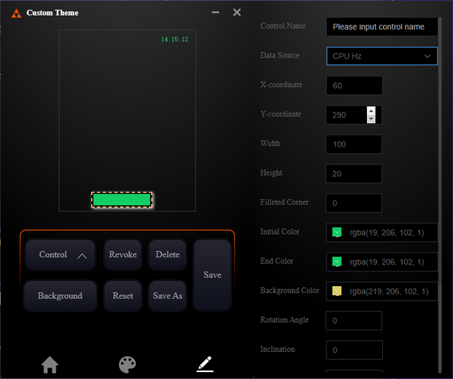
Task: Open the palette theme tab icon
Action: click(127, 364)
